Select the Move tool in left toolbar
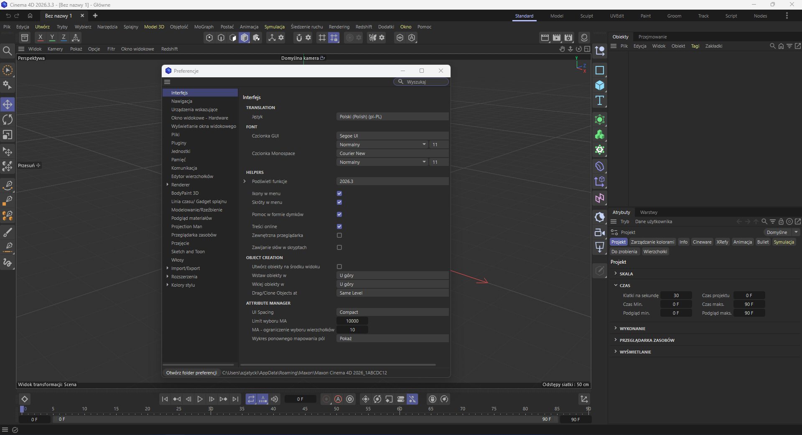Screen dimensions: 802x435 [x=8, y=104]
